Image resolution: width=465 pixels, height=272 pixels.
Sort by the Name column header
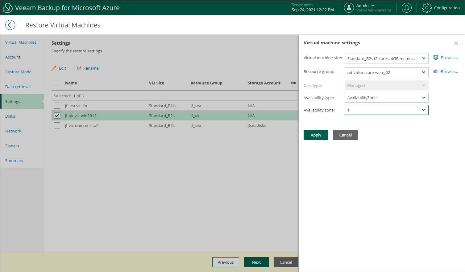[71, 83]
